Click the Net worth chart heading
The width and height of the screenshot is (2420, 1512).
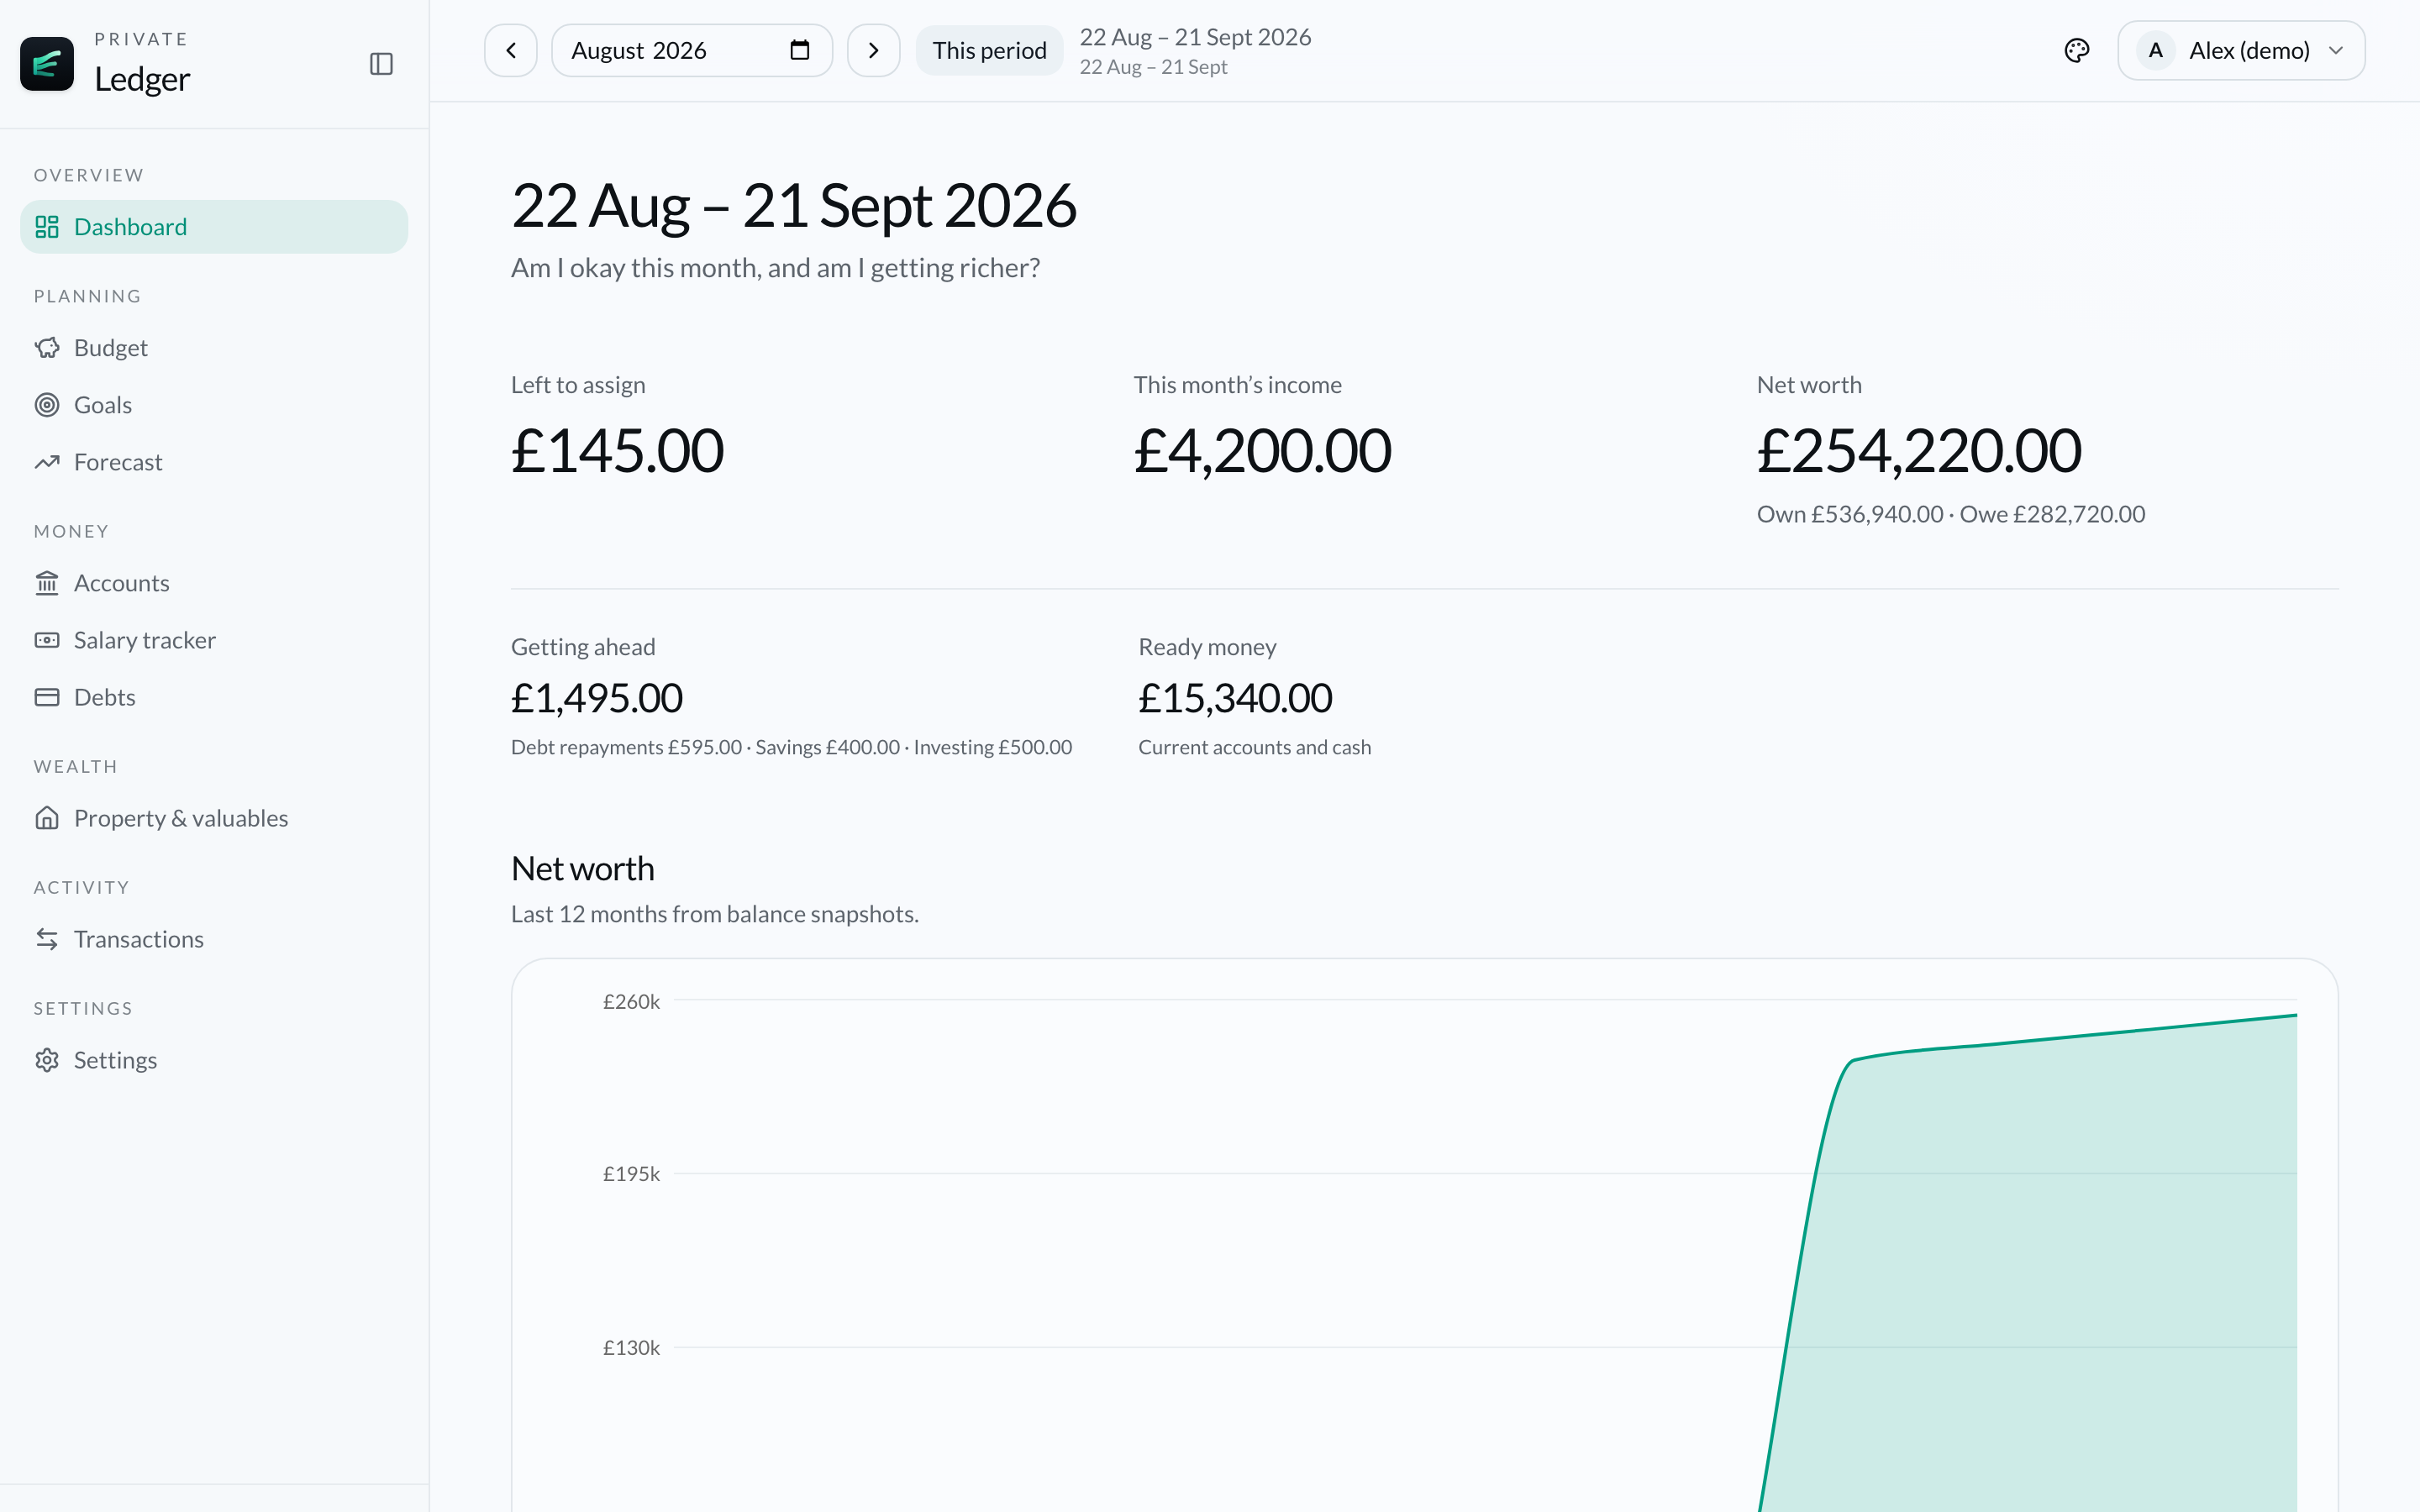[x=582, y=868]
